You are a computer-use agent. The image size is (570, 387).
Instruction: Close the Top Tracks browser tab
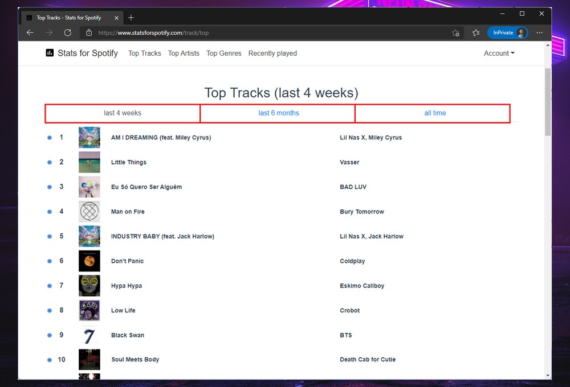click(116, 18)
